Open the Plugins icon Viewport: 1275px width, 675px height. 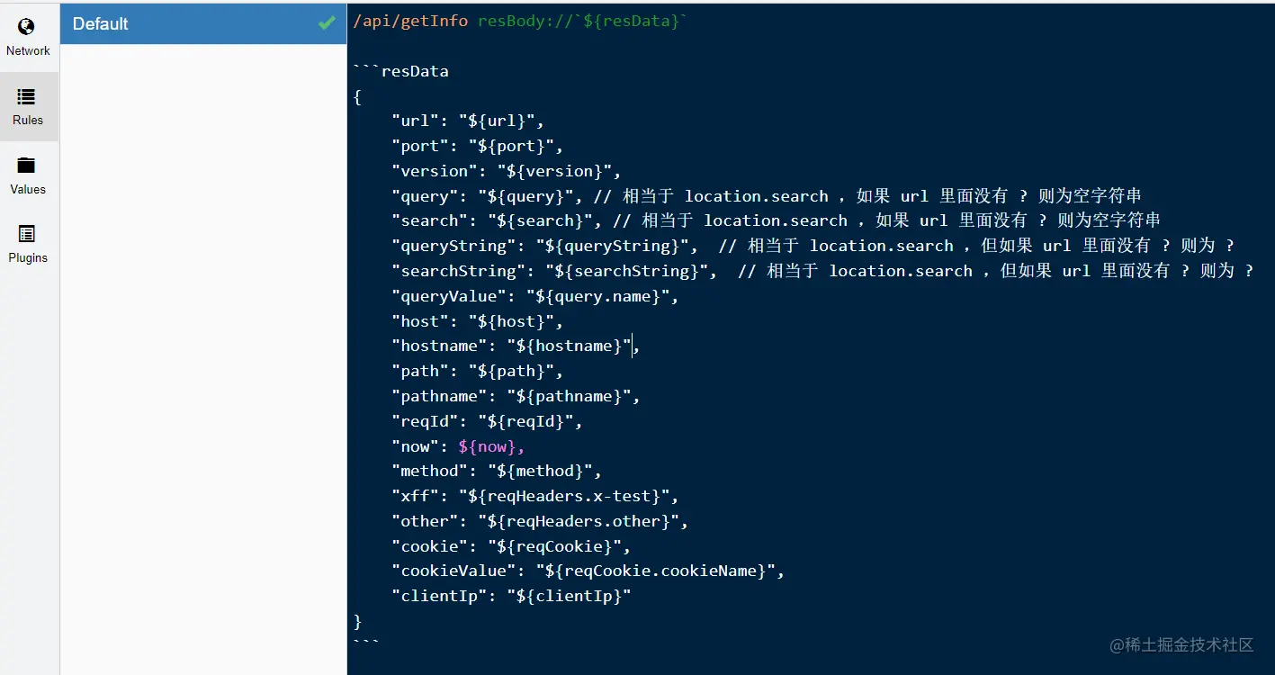(x=27, y=234)
